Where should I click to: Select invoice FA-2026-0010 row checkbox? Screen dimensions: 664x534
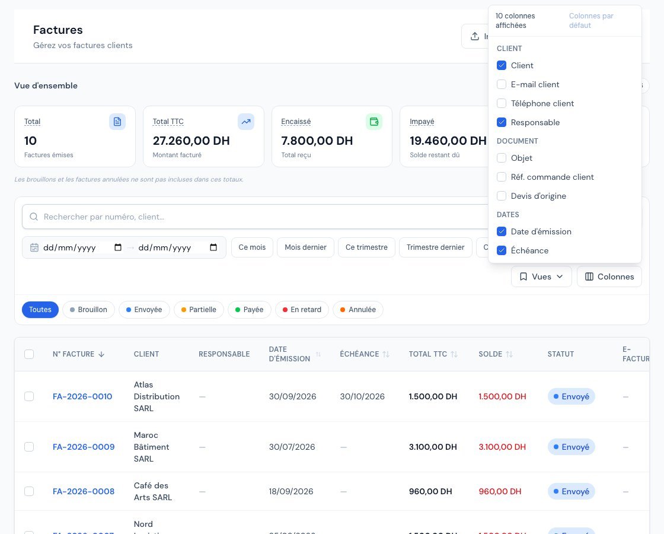29,396
